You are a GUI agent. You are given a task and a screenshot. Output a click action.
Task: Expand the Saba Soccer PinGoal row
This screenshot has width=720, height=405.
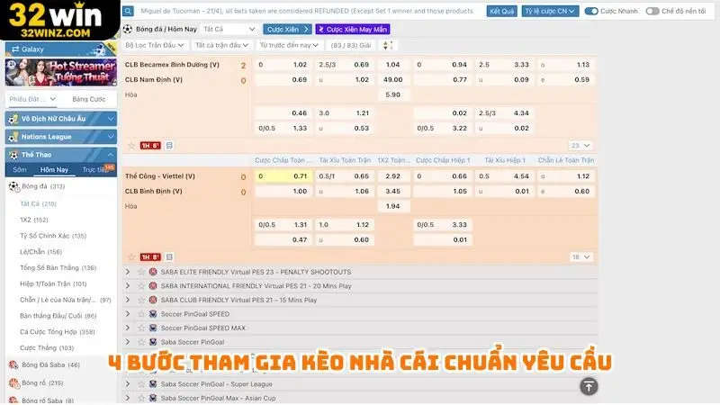(128, 342)
